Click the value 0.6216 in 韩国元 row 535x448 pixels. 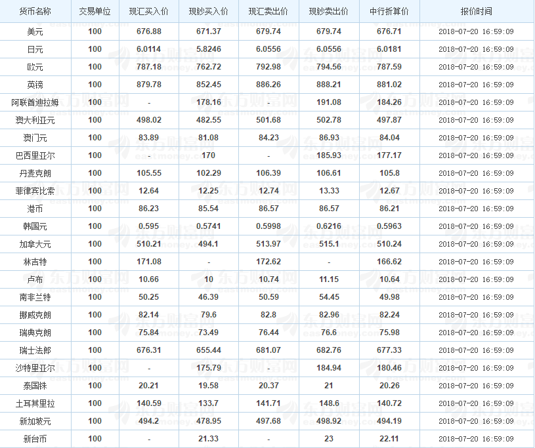[x=329, y=226]
